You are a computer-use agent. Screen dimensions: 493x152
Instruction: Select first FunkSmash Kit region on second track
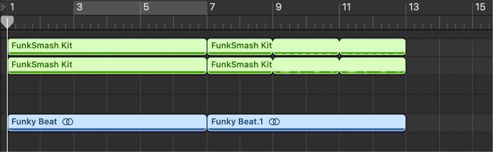tap(107, 66)
